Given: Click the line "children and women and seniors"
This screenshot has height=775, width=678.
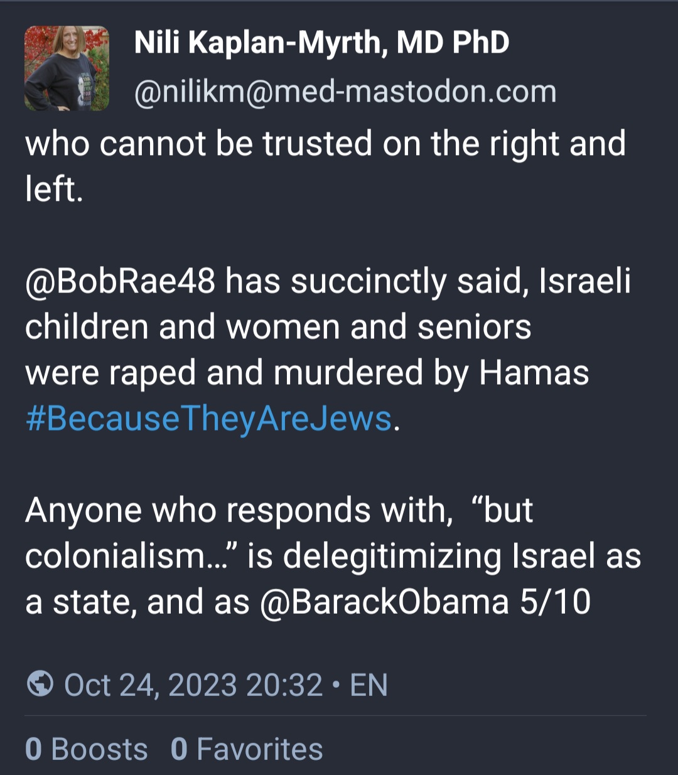Looking at the screenshot, I should 278,327.
